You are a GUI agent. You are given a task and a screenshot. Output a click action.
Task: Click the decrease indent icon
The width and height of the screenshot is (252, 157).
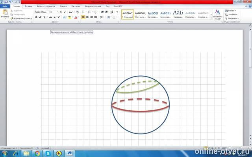coord(102,12)
